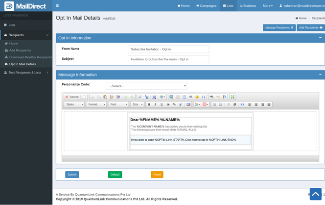The height and width of the screenshot is (205, 325).
Task: Click the Subject input field
Action: click(168, 59)
